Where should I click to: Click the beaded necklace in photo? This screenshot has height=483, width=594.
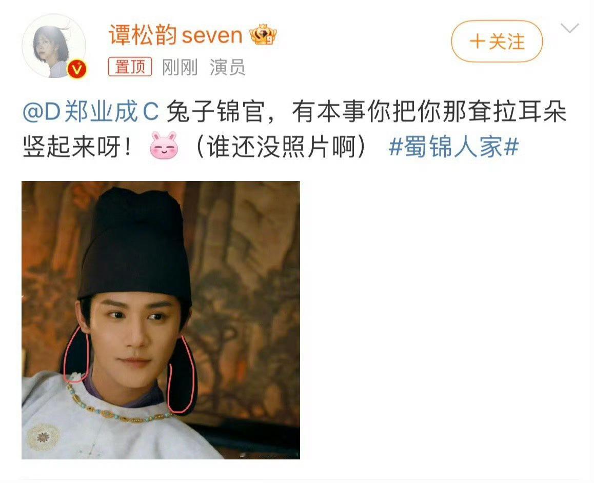point(117,407)
